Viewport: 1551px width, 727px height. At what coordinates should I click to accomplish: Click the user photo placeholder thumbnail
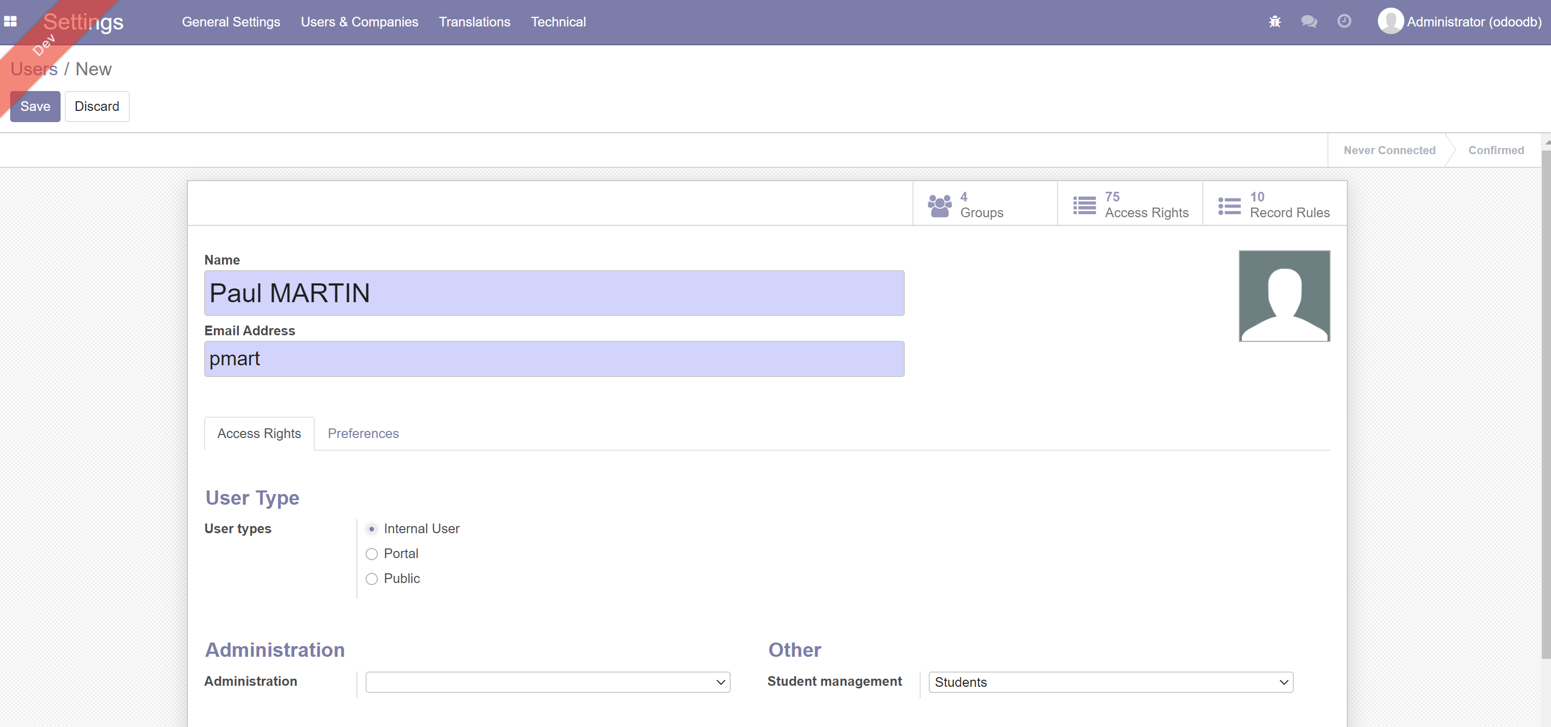click(1284, 296)
